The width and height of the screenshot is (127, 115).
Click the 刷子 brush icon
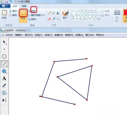click(65, 13)
